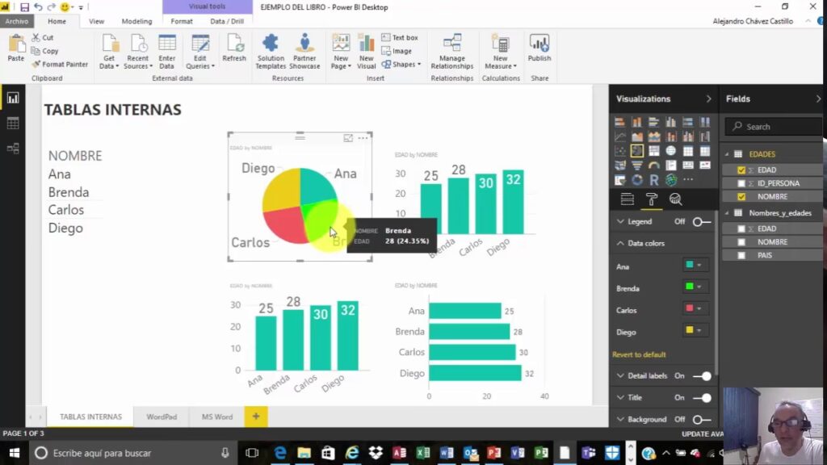
Task: Insert a new visual from the ribbon
Action: pos(367,50)
